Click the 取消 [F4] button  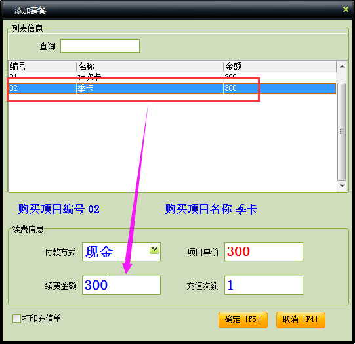[x=301, y=320]
